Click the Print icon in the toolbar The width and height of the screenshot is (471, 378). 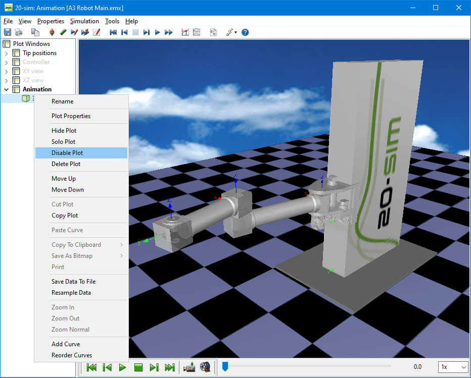[19, 32]
